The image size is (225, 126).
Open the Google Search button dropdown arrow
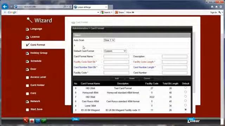[x=112, y=13]
